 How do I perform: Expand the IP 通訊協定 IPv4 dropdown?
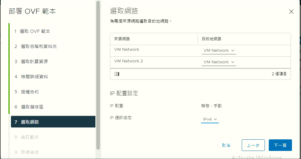pos(210,119)
